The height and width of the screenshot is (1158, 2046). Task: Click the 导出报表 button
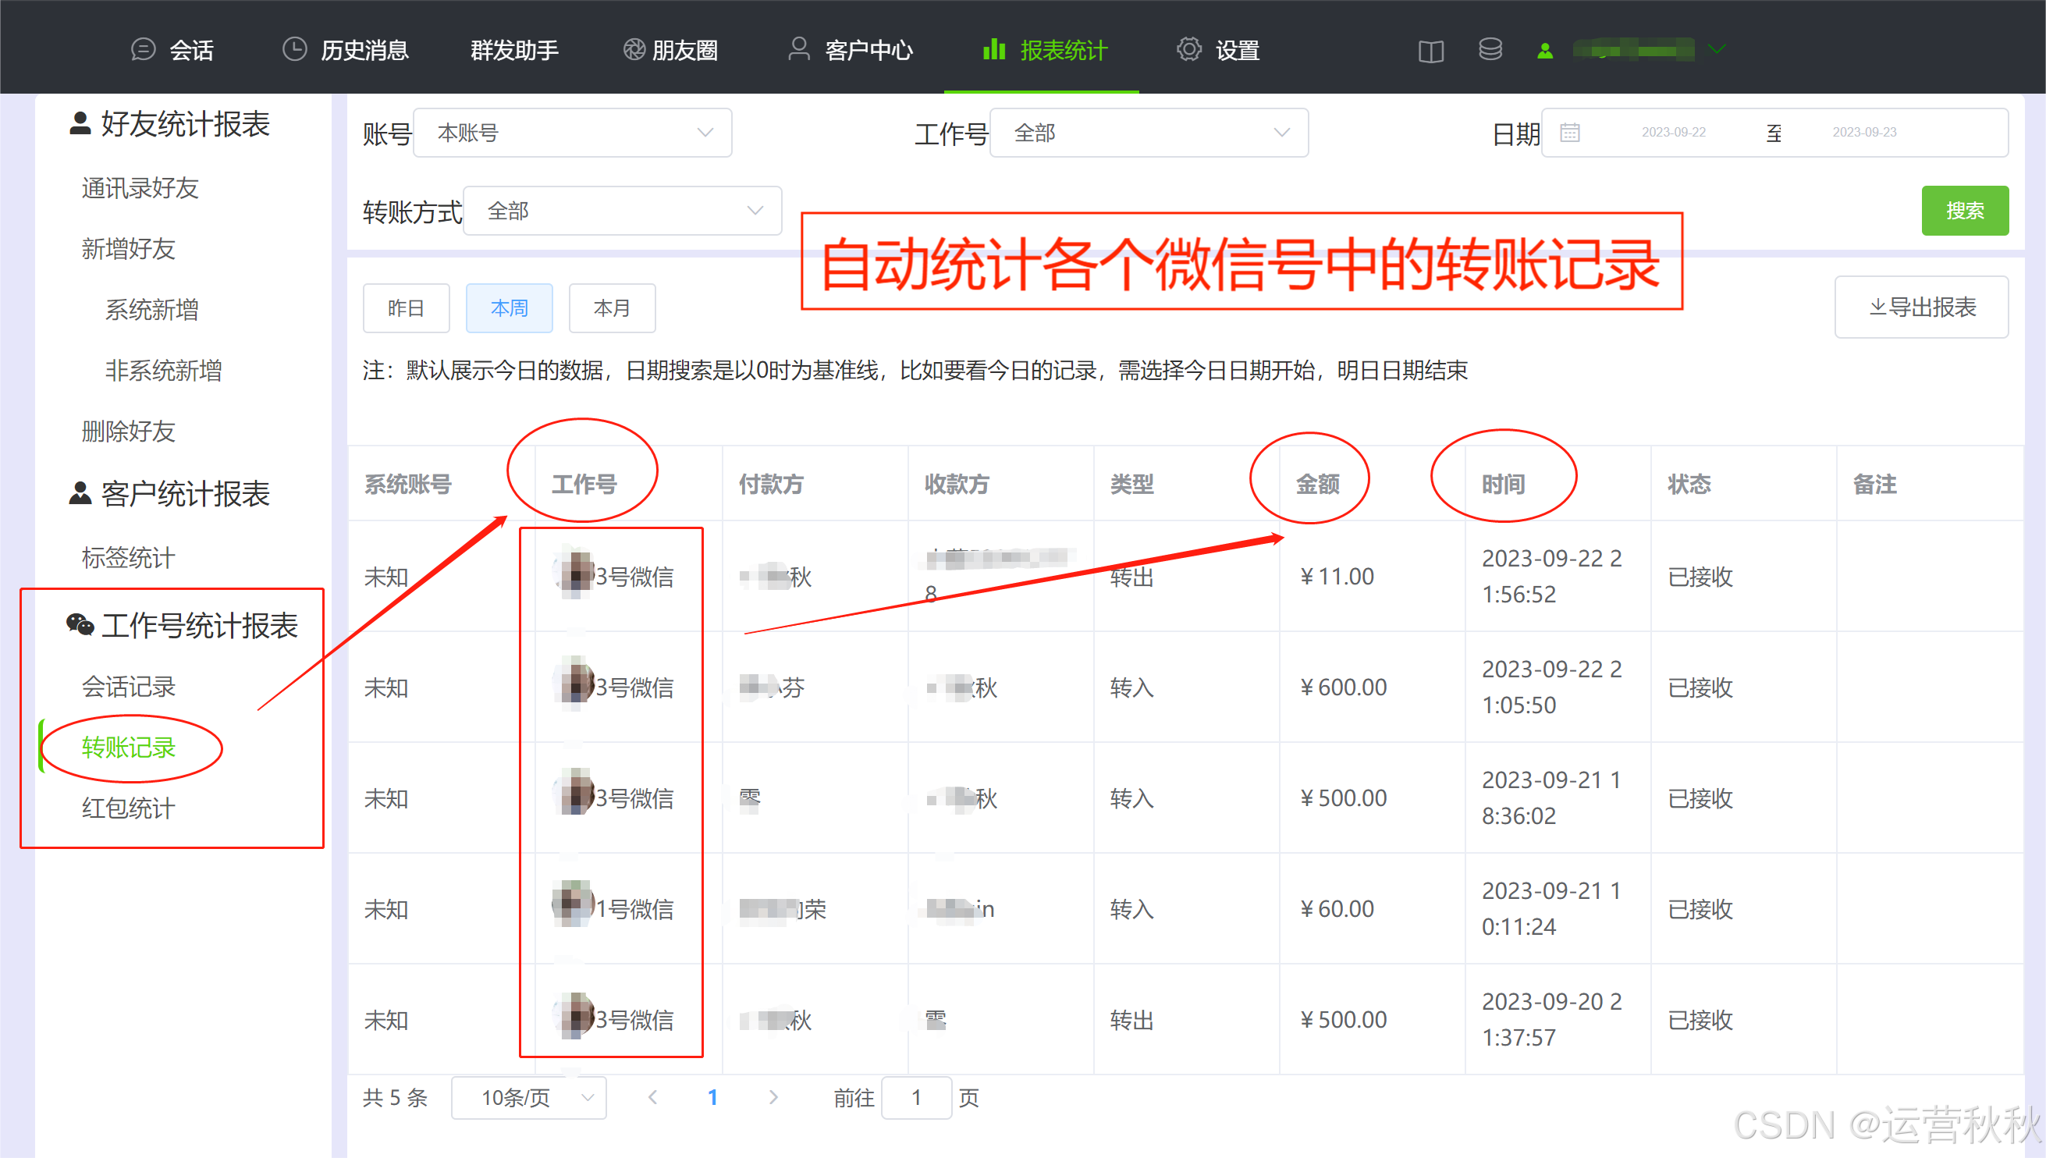1920,307
